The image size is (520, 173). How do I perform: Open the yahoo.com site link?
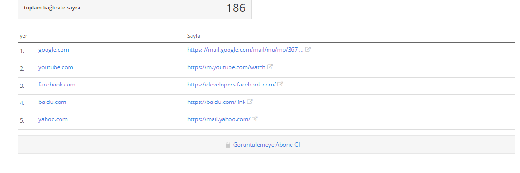(53, 119)
